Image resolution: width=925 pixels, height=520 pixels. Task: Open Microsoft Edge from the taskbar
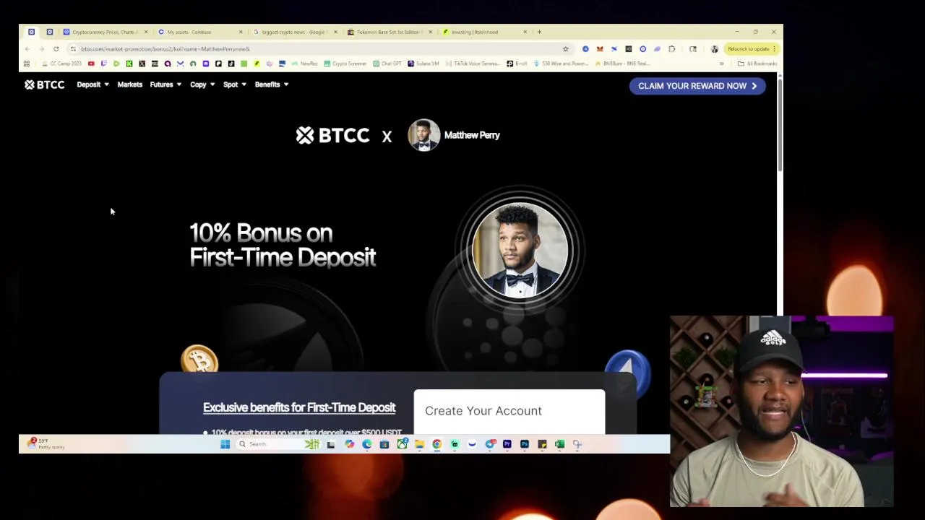366,444
